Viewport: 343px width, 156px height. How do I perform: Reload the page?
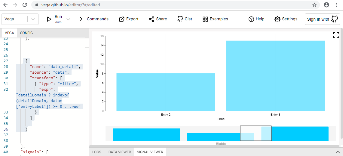(x=25, y=5)
